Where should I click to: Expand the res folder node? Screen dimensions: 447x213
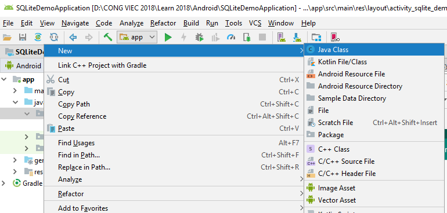click(15, 171)
